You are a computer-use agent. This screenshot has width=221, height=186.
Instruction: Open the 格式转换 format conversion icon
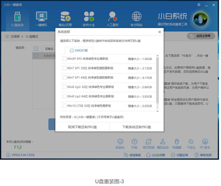(149, 142)
